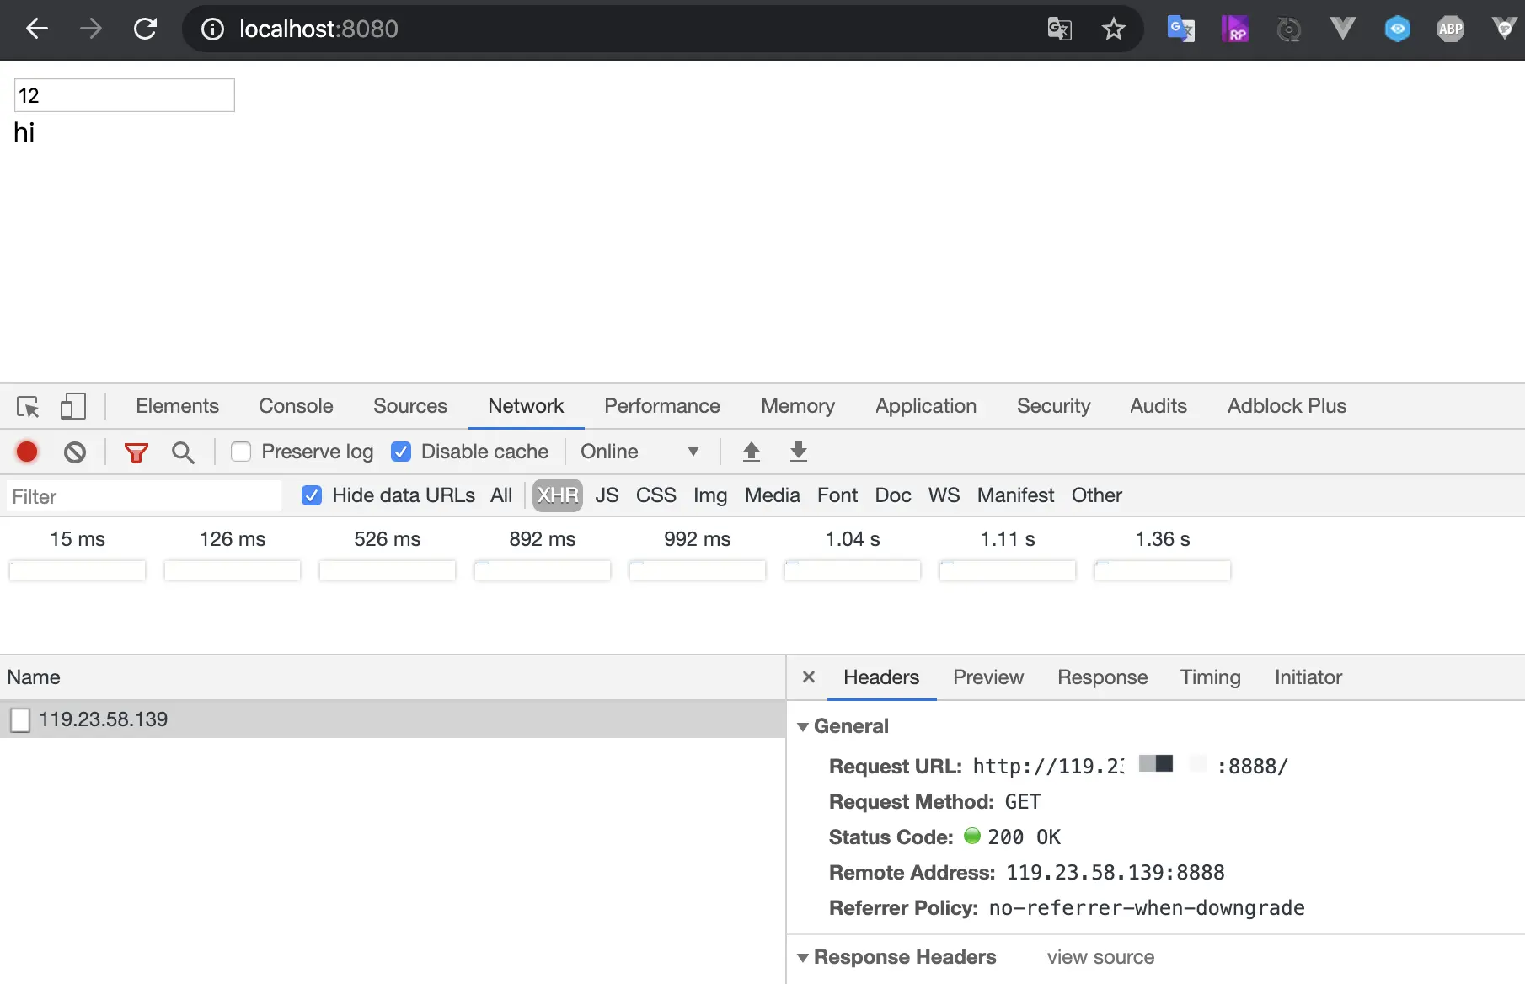Stop recording the network log
Image resolution: width=1525 pixels, height=984 pixels.
tap(27, 452)
